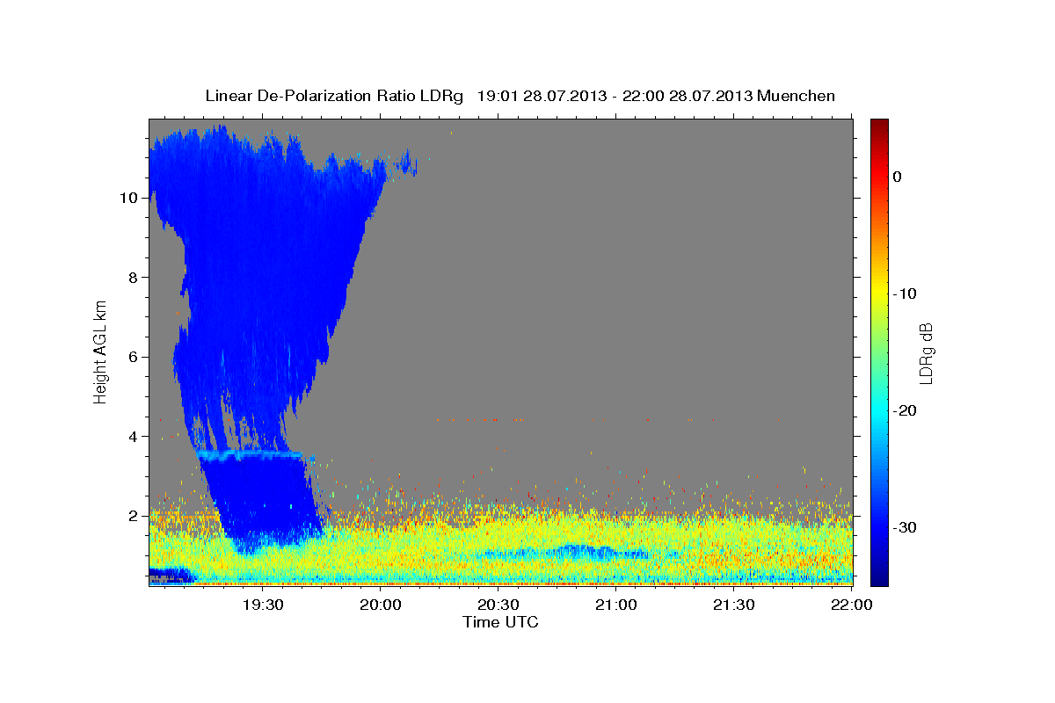Click the dark red top of colorbar
This screenshot has height=703, width=1055.
[x=879, y=127]
